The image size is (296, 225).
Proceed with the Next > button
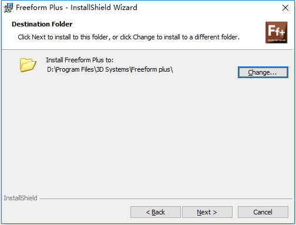[207, 212]
